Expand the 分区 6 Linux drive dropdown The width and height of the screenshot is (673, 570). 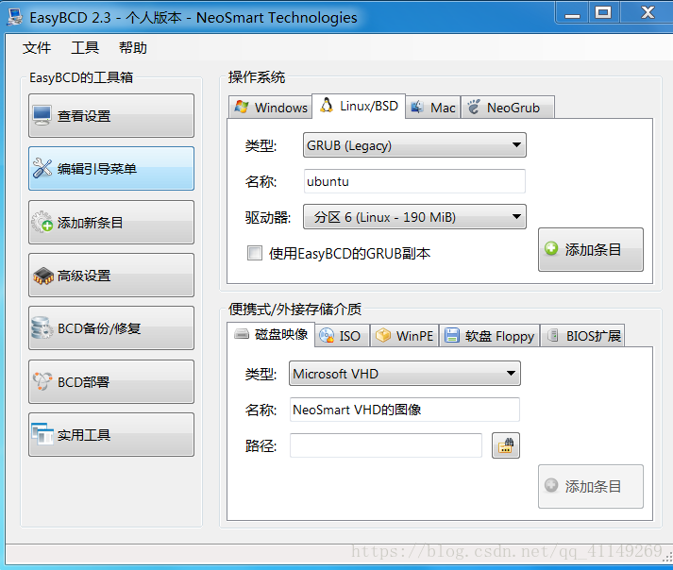(x=414, y=217)
